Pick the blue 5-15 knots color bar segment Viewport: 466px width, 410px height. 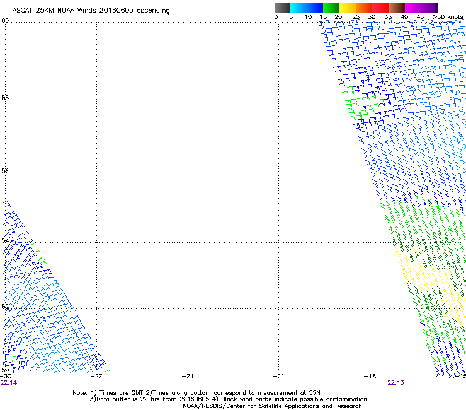(307, 8)
